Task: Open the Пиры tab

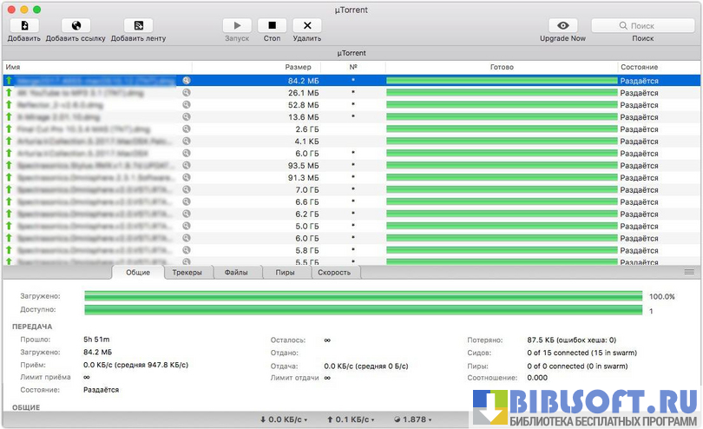Action: (286, 273)
